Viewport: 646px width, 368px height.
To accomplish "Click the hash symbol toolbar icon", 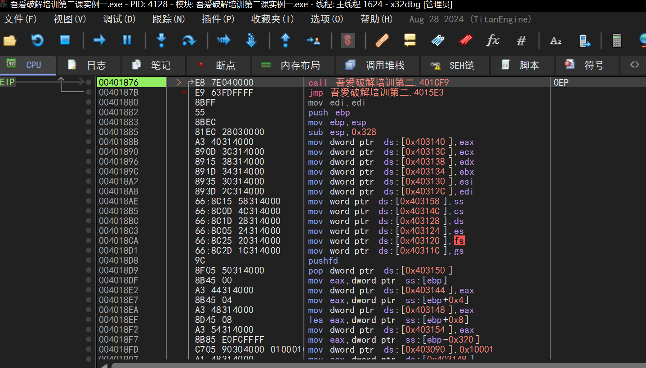I will click(521, 40).
